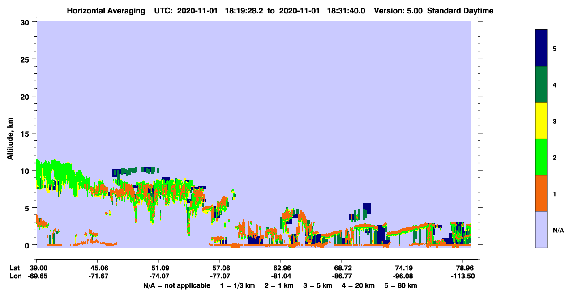This screenshot has height=298, width=582.
Task: Click the colorbar label '2'
Action: [555, 158]
